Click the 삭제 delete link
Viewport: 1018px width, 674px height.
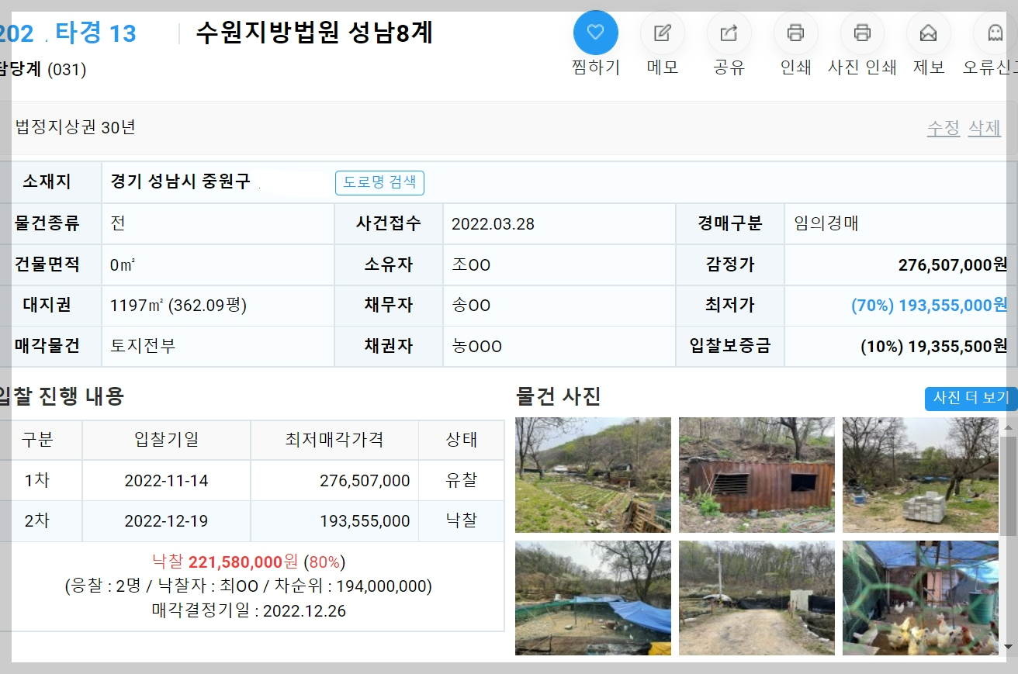click(x=984, y=128)
